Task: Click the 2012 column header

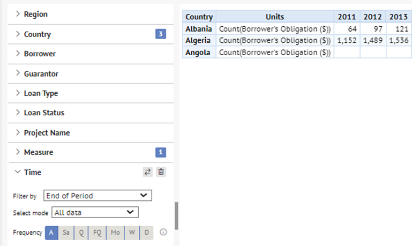Action: [372, 17]
